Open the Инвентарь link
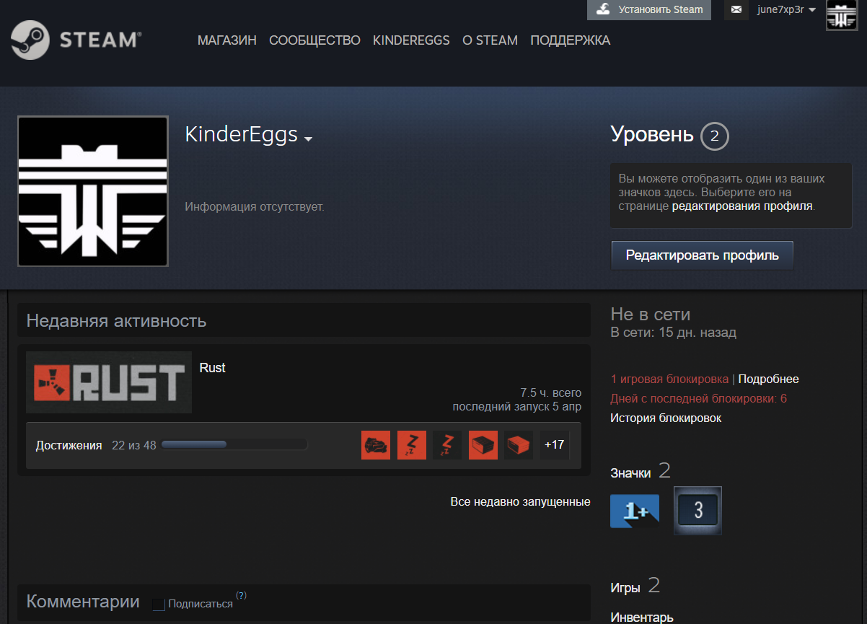Screen dimensions: 867x624 [642, 618]
